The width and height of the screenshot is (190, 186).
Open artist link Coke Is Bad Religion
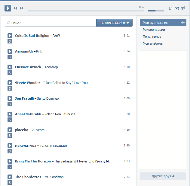(x=32, y=36)
